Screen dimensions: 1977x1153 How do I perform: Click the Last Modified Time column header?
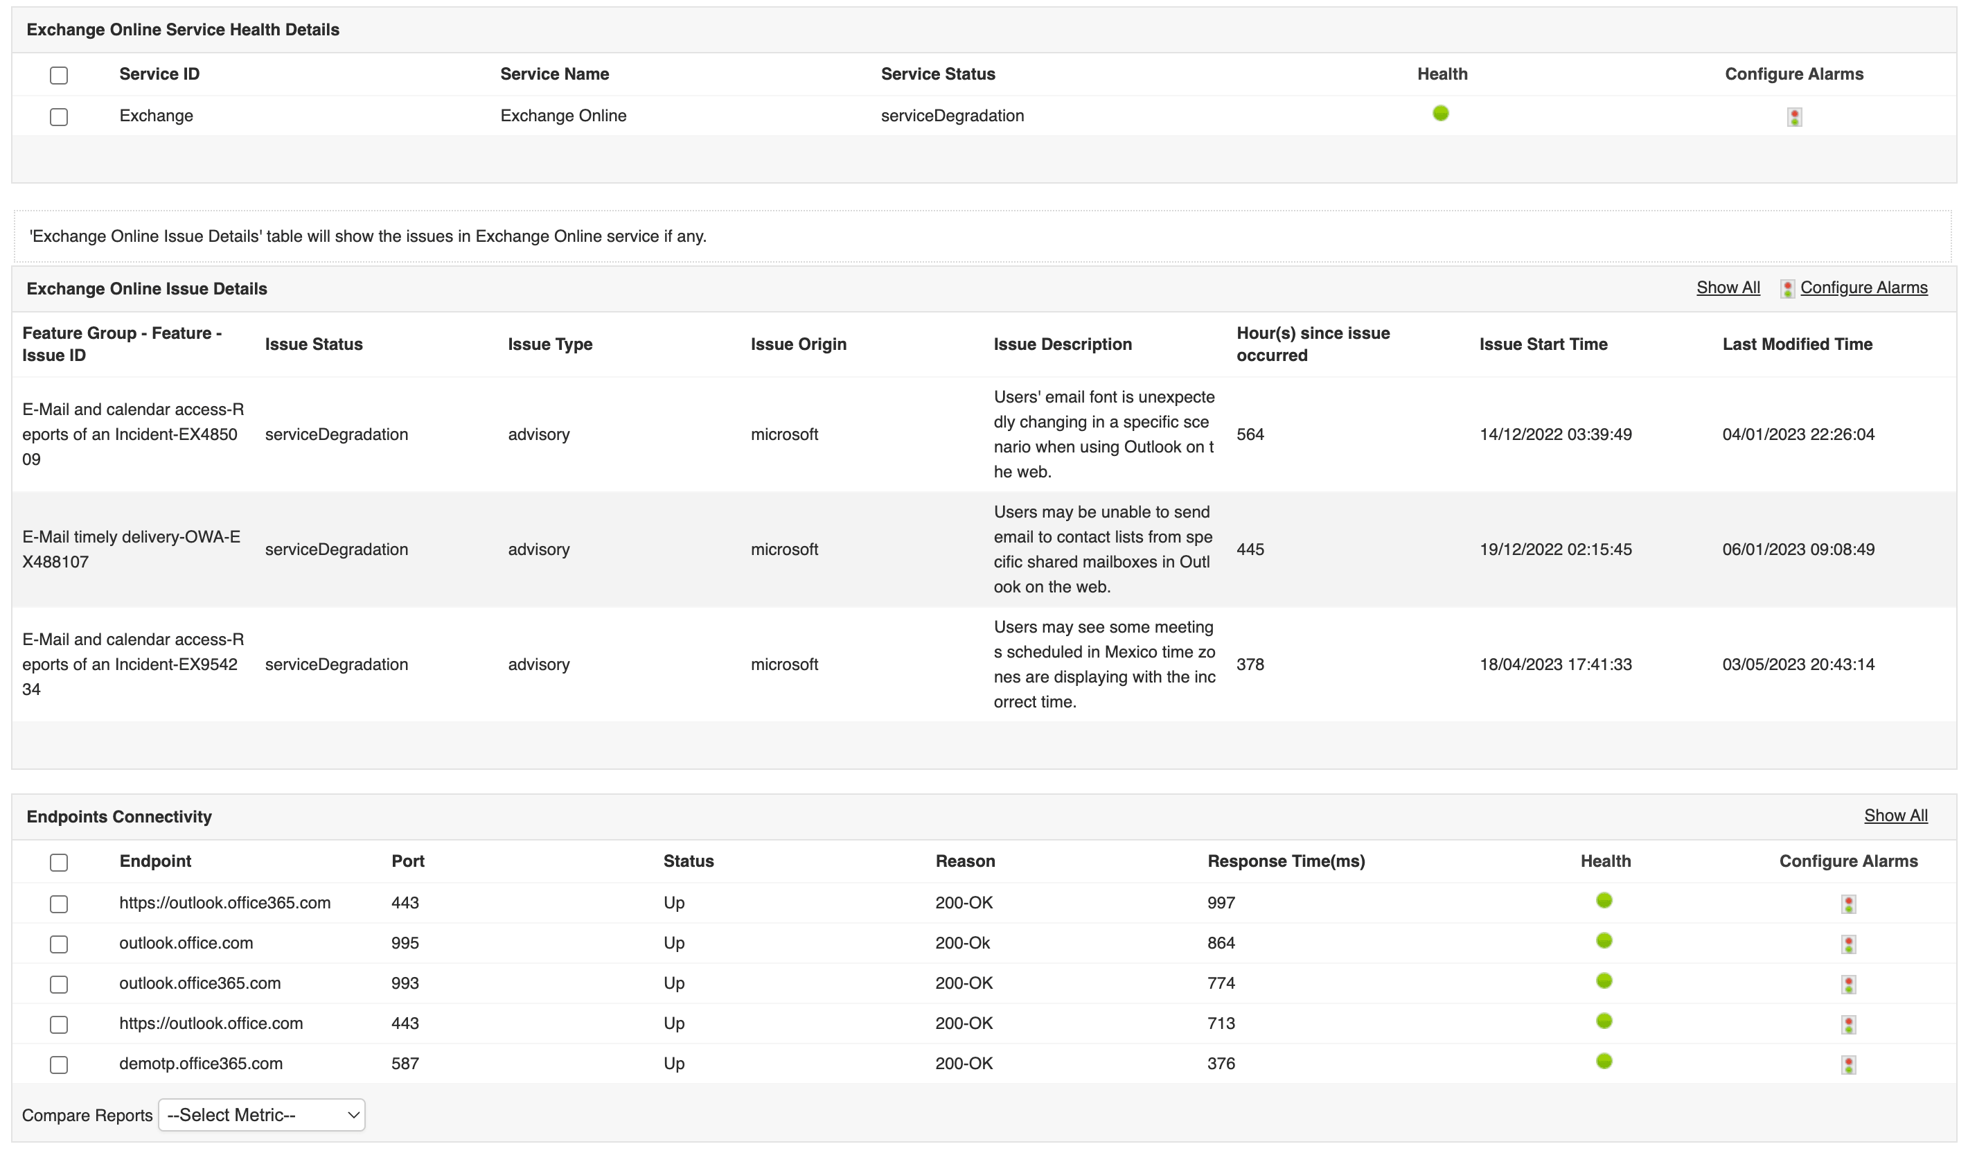[x=1798, y=344]
